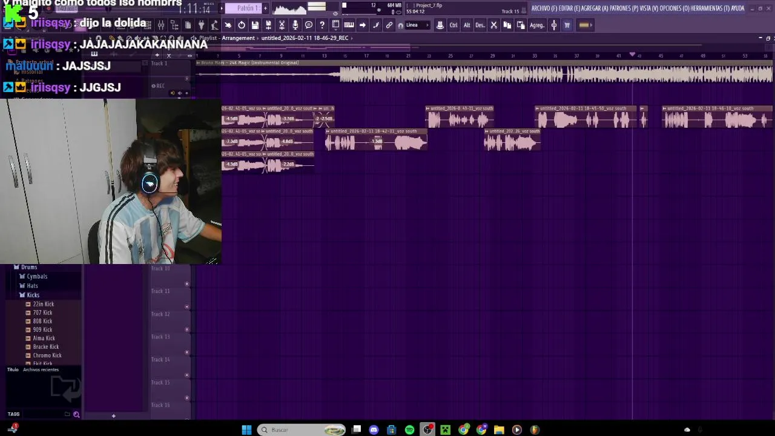Select the Bruno Mars 24K Magic audio clip
The image size is (775, 436).
click(x=484, y=71)
